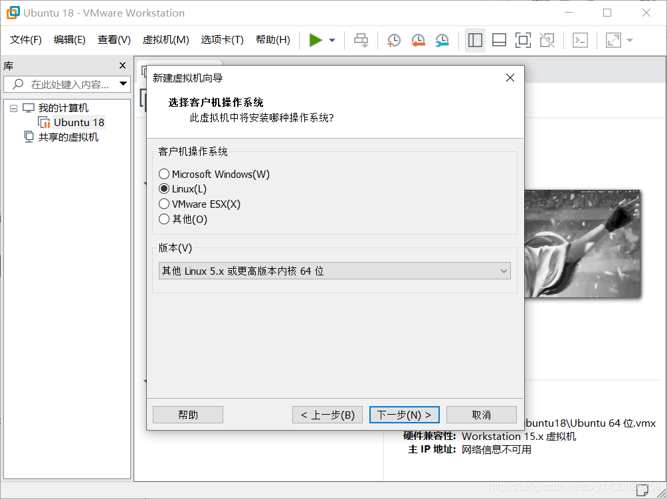667x499 pixels.
Task: Select the Microsoft Windows(W) radio button
Action: coord(164,174)
